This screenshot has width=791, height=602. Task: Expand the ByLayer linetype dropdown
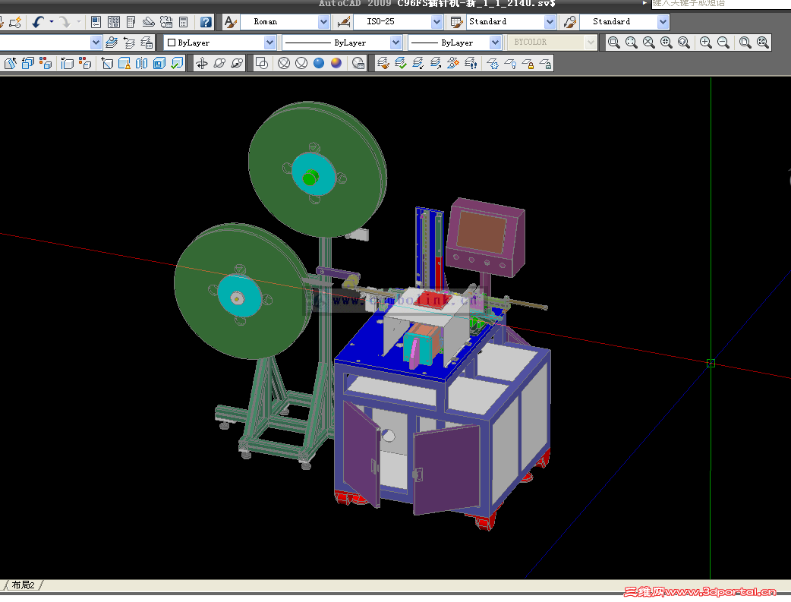click(x=395, y=43)
